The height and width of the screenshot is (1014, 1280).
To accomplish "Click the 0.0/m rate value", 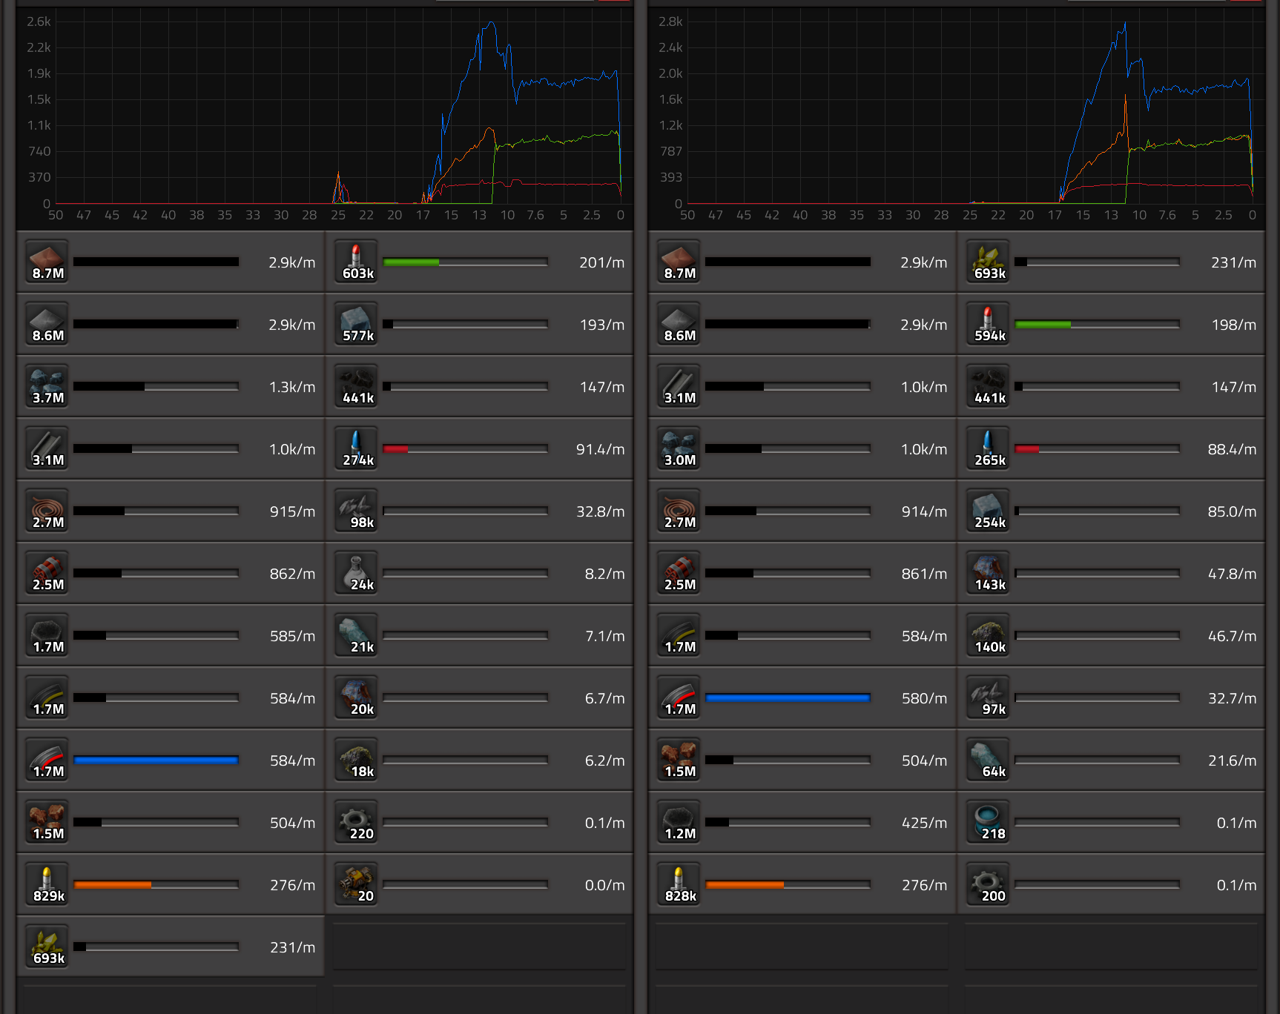I will click(605, 885).
